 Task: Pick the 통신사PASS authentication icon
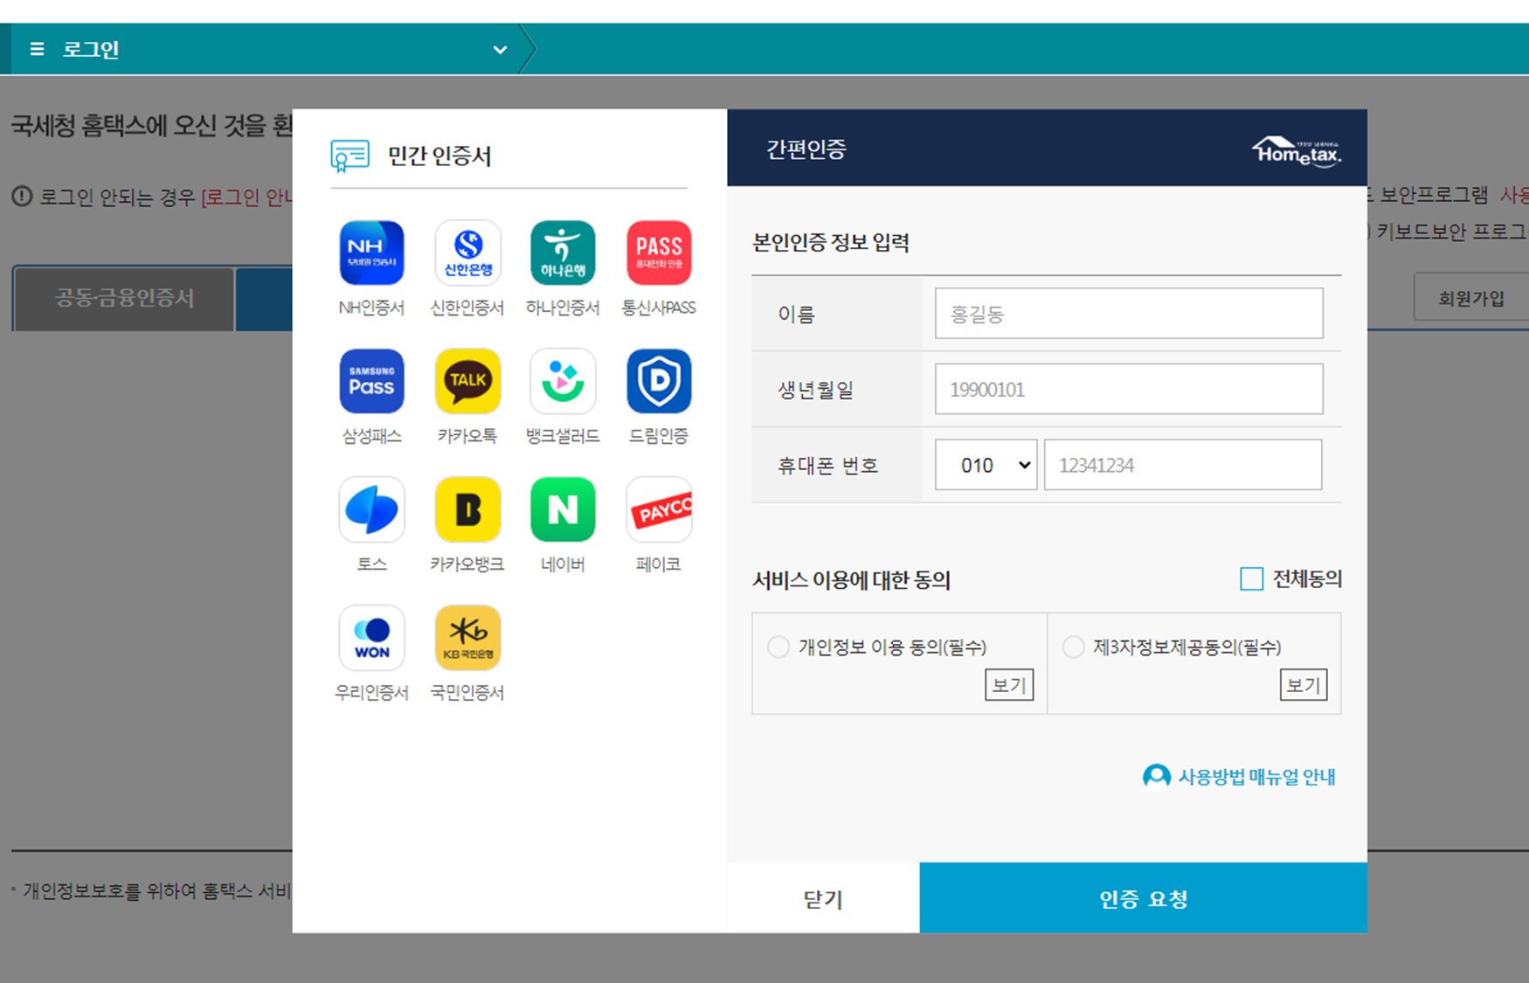[659, 253]
